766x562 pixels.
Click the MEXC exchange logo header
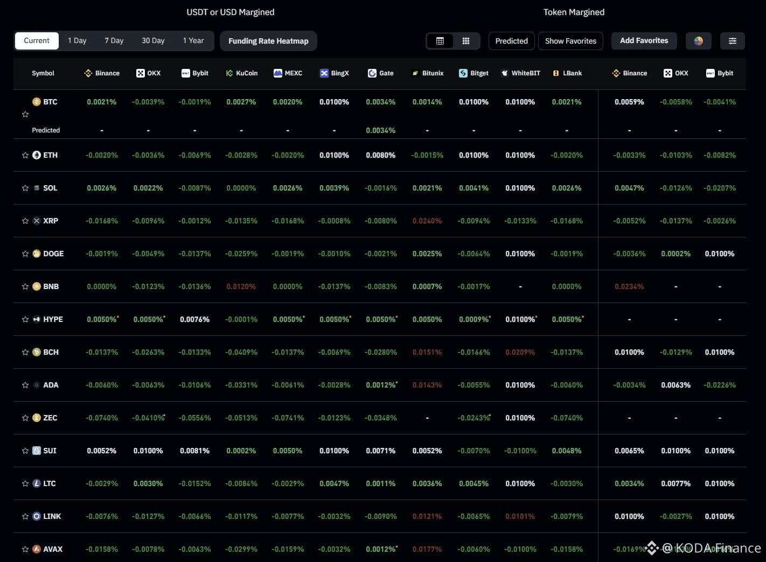pos(278,73)
